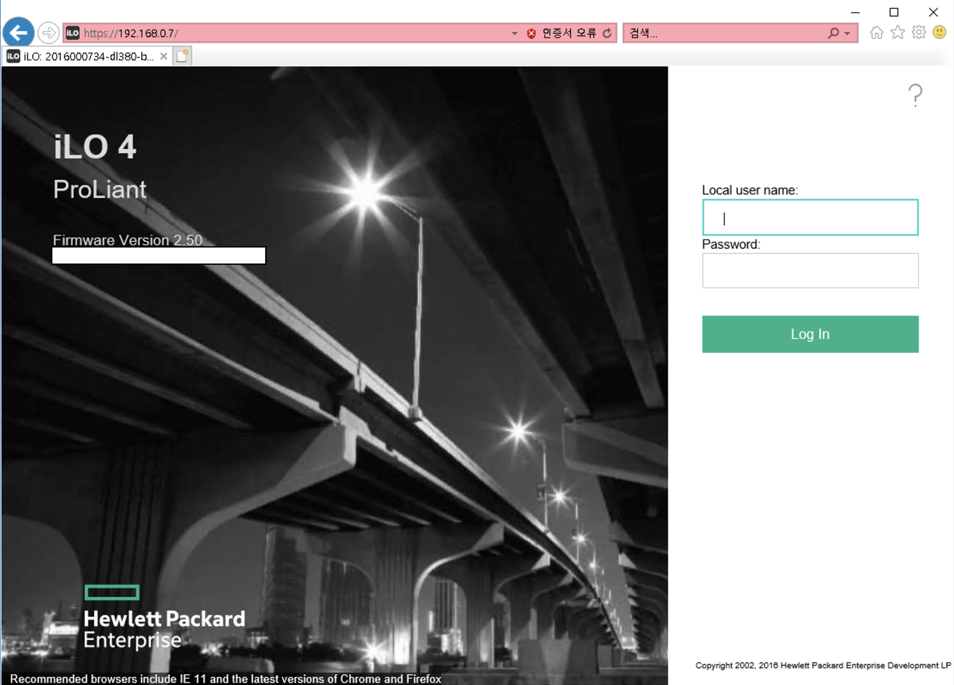Screen dimensions: 954x685
Task: Minimize the browser window
Action: point(855,12)
